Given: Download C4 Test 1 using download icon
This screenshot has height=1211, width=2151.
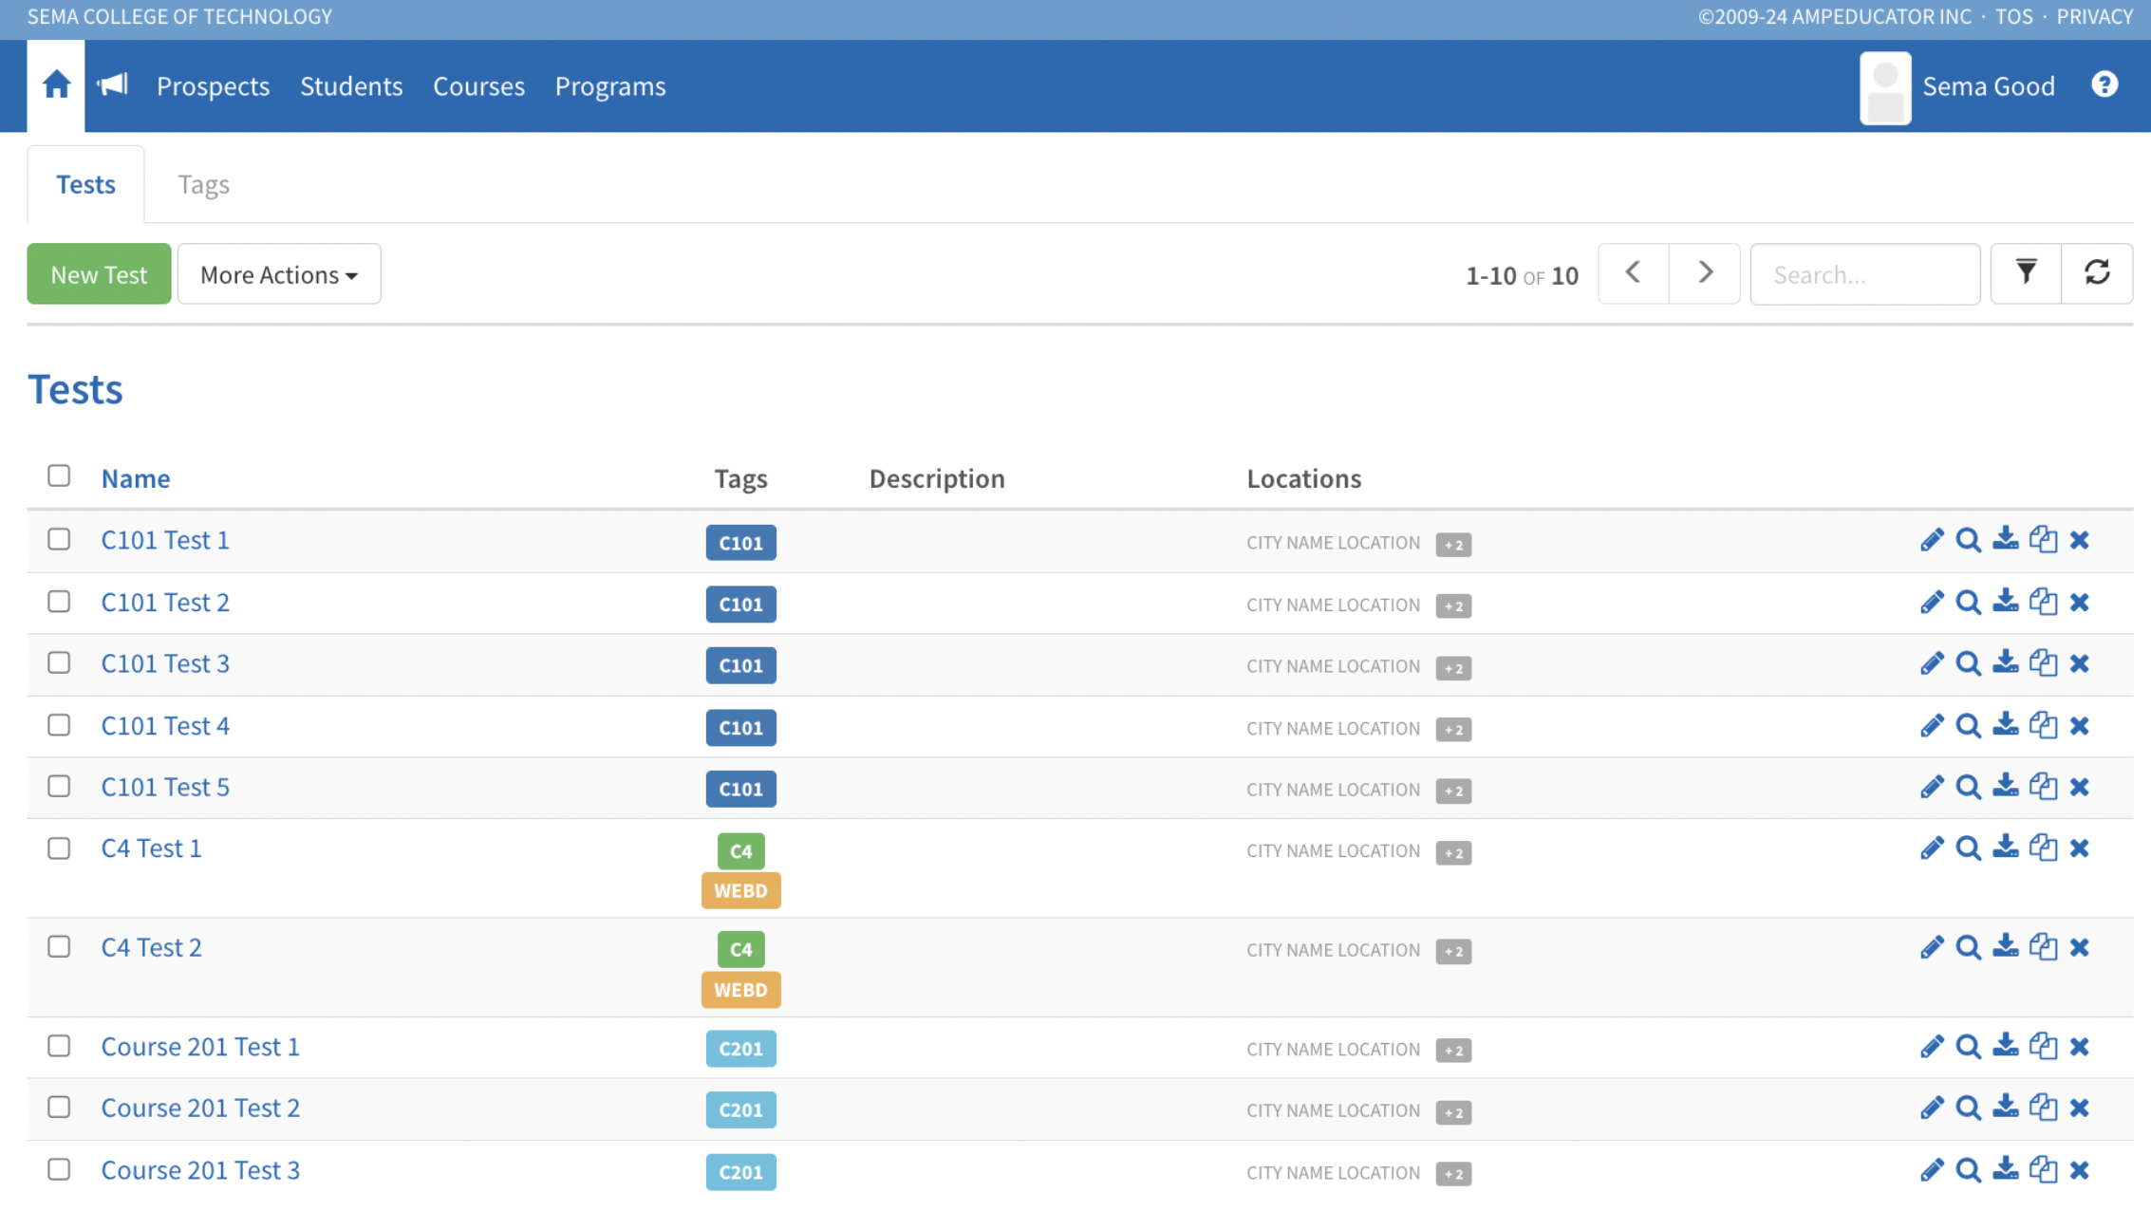Looking at the screenshot, I should (2005, 848).
